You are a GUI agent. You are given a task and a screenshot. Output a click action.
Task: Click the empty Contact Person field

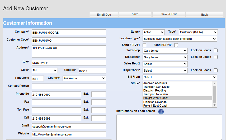pyautogui.click(x=69, y=86)
